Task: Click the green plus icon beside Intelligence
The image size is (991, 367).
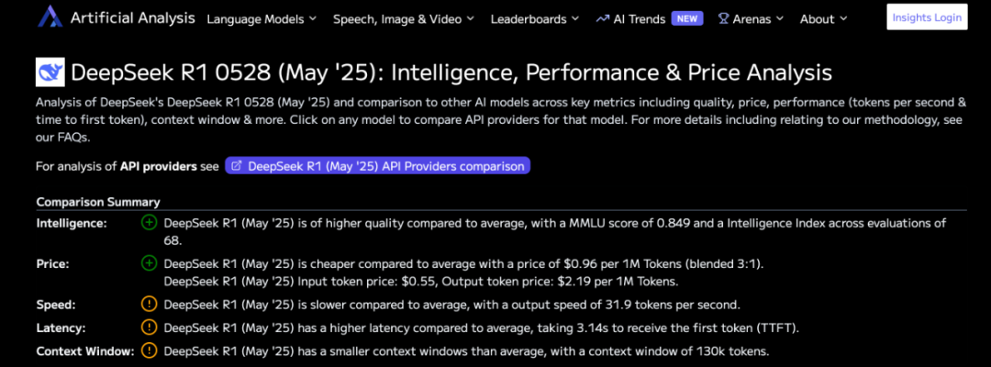Action: 150,222
